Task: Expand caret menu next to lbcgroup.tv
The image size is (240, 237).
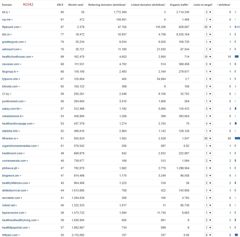Action: 18,72
